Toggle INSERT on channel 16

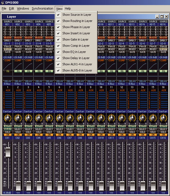pyautogui.click(x=163, y=49)
